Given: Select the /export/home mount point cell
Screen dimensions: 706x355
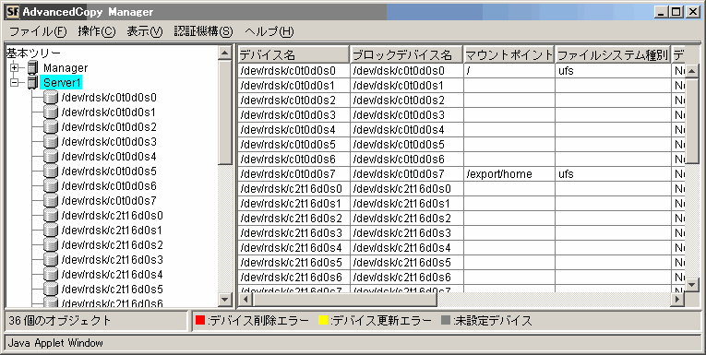Looking at the screenshot, I should click(509, 174).
